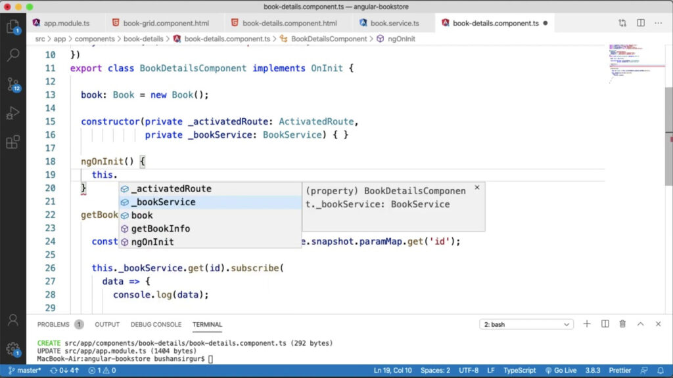Click the 'components' breadcrumb
The image size is (673, 378).
95,39
